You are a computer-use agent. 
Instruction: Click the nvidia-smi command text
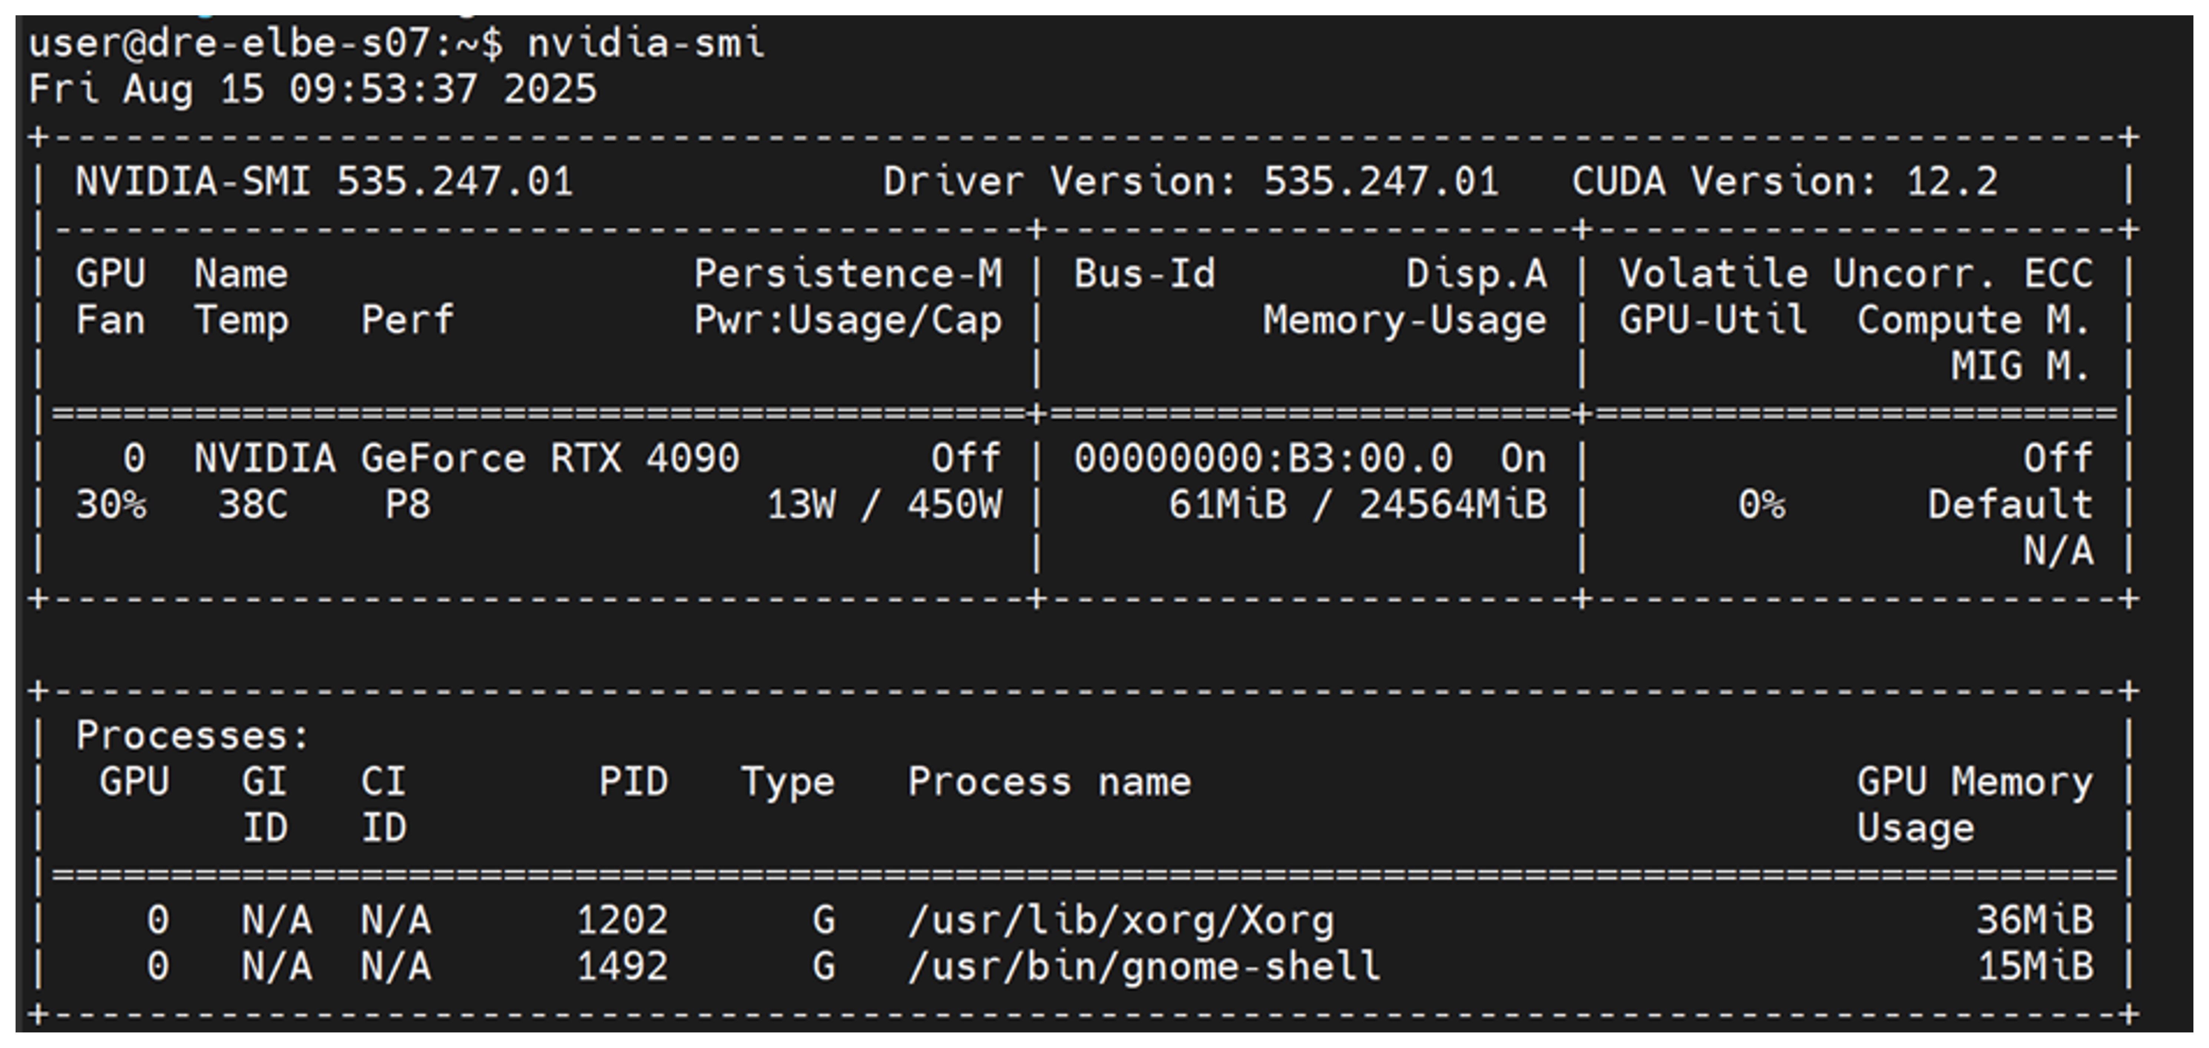(x=645, y=43)
